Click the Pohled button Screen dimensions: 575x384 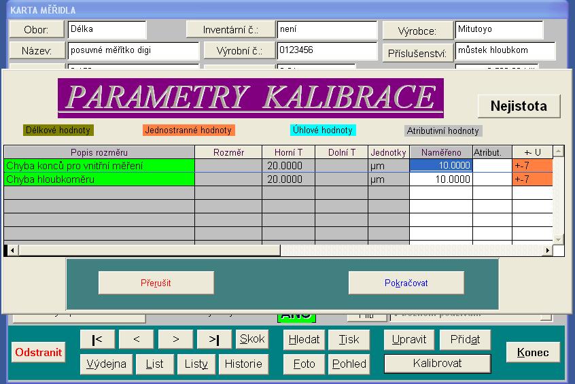point(349,364)
